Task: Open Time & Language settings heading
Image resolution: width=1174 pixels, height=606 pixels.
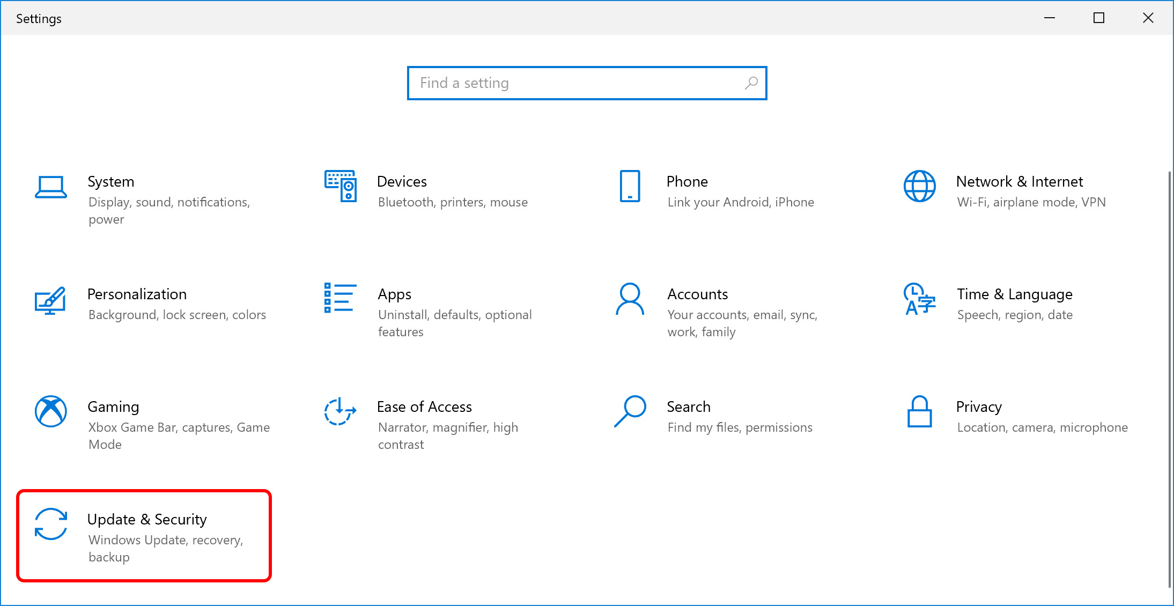Action: coord(1015,294)
